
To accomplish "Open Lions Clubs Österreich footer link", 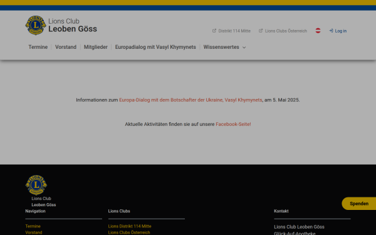I will pyautogui.click(x=129, y=232).
